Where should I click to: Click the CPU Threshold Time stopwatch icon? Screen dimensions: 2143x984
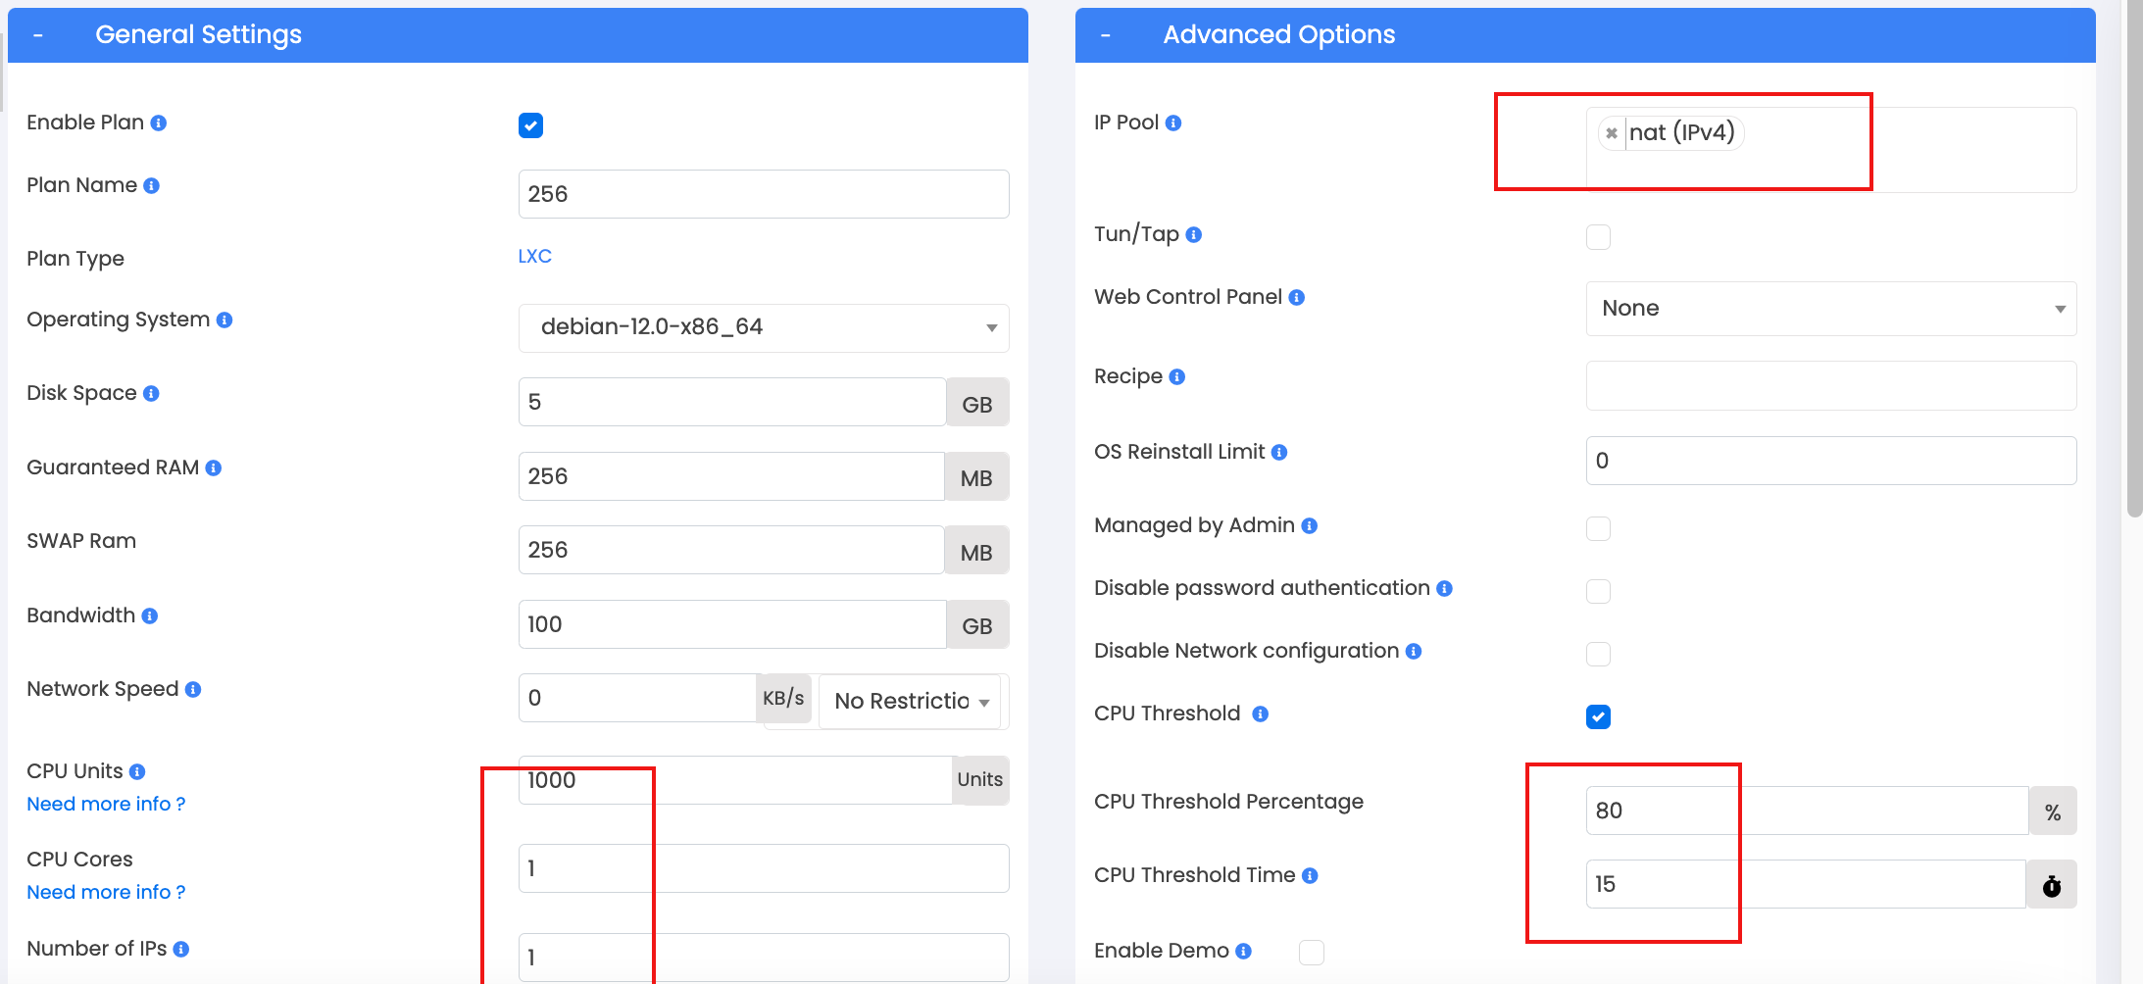(2051, 885)
